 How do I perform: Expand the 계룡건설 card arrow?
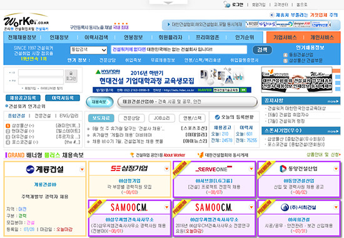coord(82,169)
